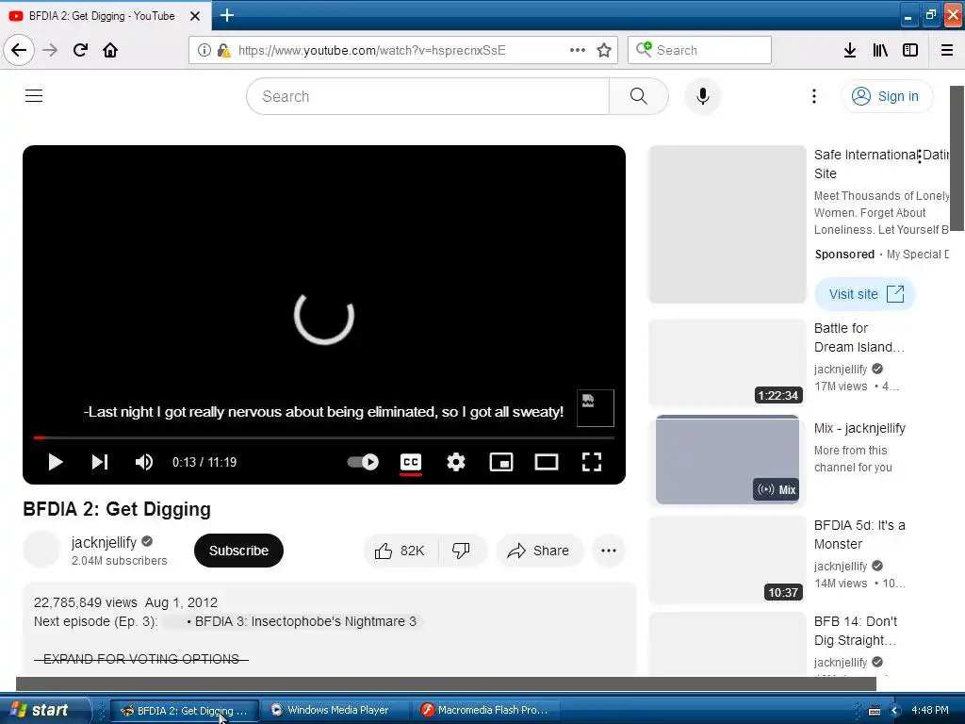Image resolution: width=965 pixels, height=724 pixels.
Task: Open a new browser tab
Action: (226, 15)
